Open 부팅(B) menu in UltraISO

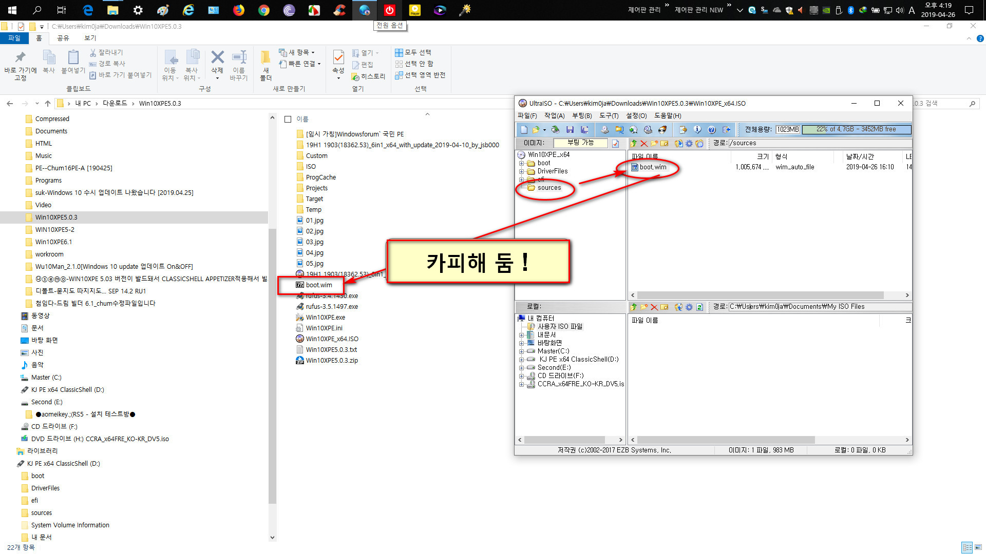coord(582,116)
